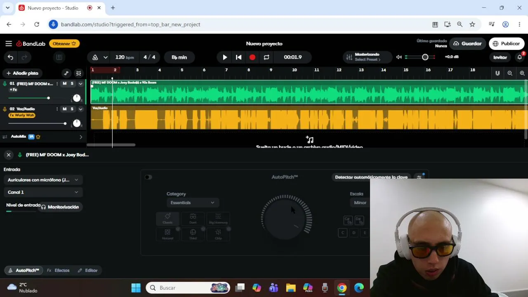Start recording with the red record button
Screen dimensions: 528x297
(252, 57)
